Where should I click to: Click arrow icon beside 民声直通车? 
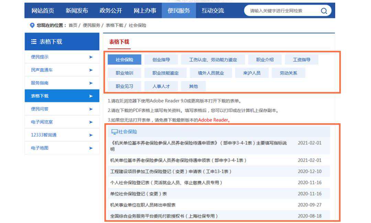(91, 70)
